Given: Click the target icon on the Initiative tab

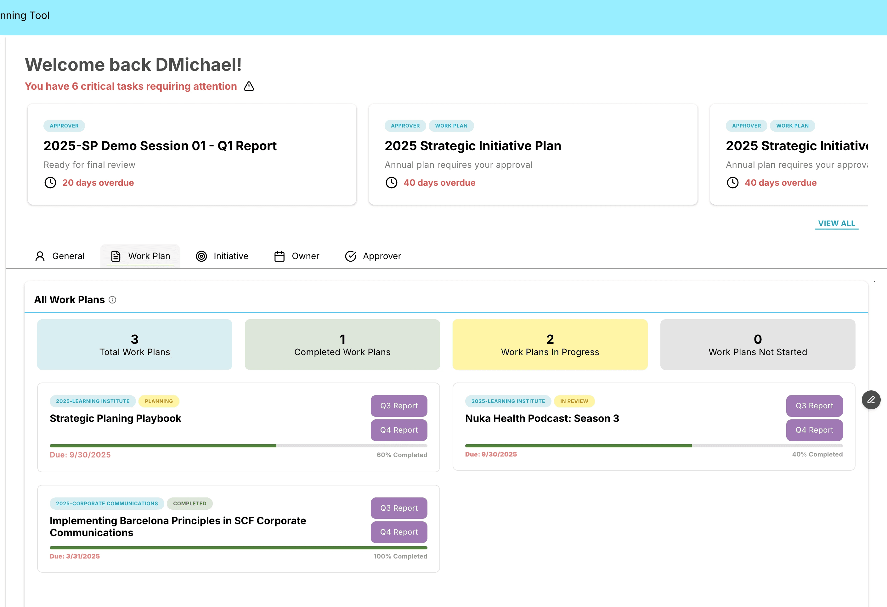Looking at the screenshot, I should coord(201,256).
